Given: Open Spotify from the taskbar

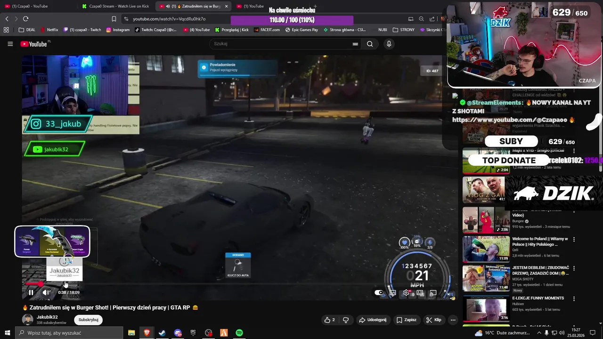Looking at the screenshot, I should point(239,333).
